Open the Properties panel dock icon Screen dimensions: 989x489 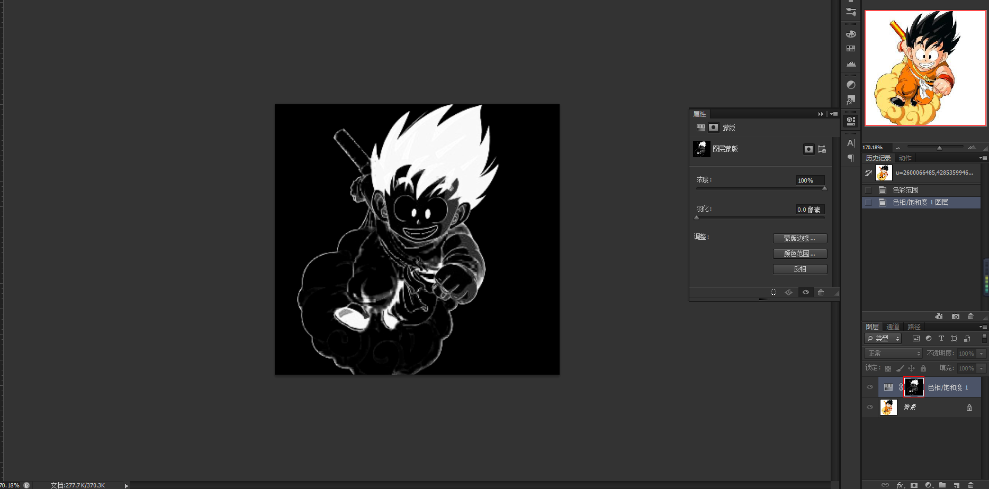point(851,121)
